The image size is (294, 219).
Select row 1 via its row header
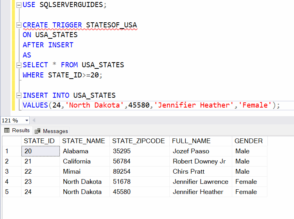click(12, 151)
